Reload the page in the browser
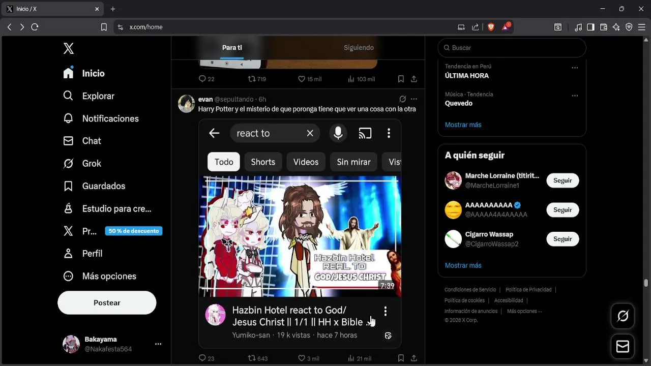The image size is (651, 366). [x=35, y=27]
